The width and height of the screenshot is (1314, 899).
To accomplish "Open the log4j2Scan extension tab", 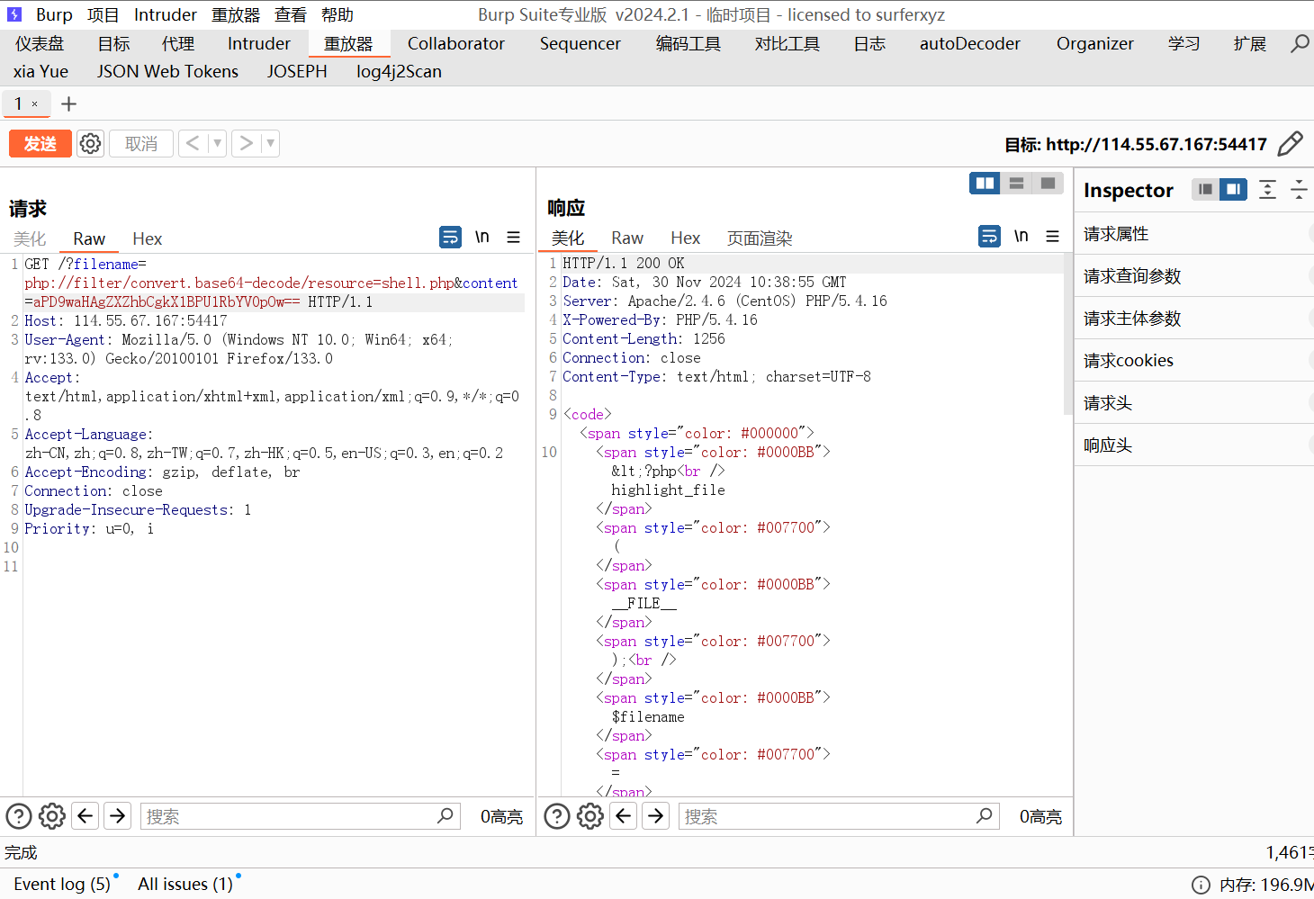I will 399,71.
